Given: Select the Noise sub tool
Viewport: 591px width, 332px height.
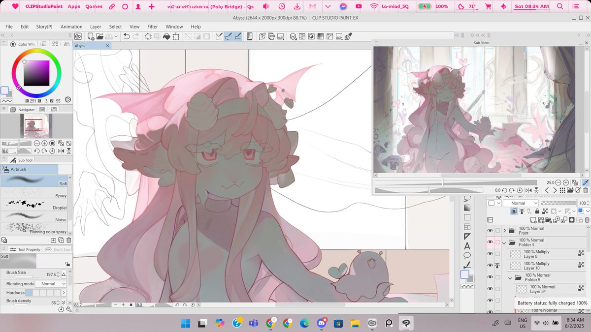Looking at the screenshot, I should click(34, 216).
